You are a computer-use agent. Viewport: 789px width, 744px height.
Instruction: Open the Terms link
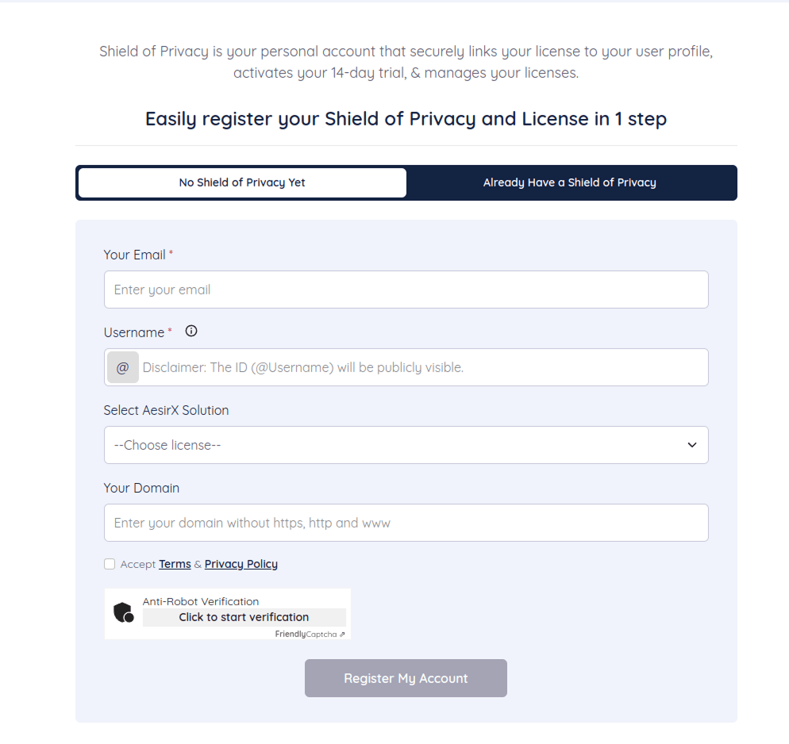pos(174,563)
